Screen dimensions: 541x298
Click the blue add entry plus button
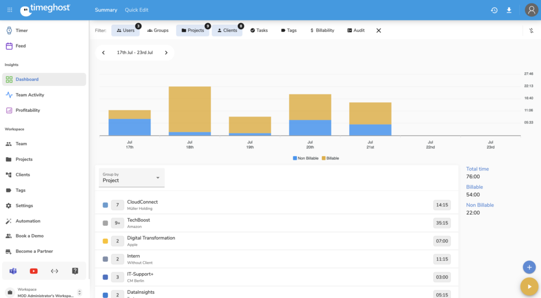coord(529,267)
